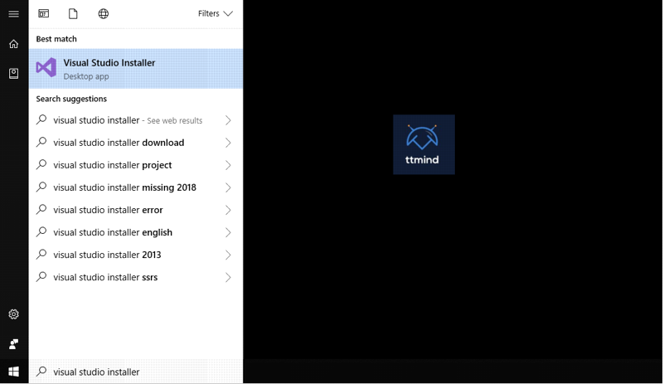This screenshot has width=663, height=384.
Task: Select suggestion 'visual studio installer ssrs'
Action: point(136,277)
